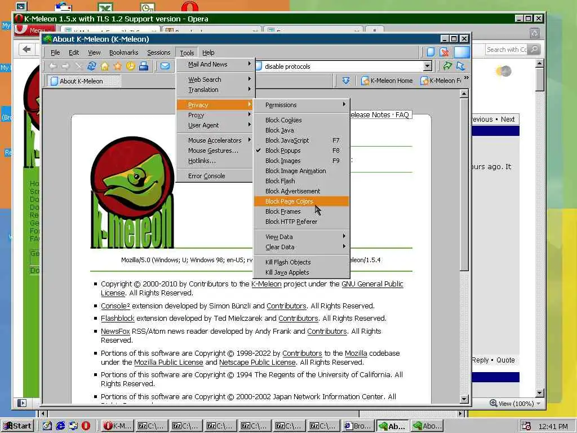Select the About K-Meleon layer tab
The image size is (577, 433).
[83, 81]
